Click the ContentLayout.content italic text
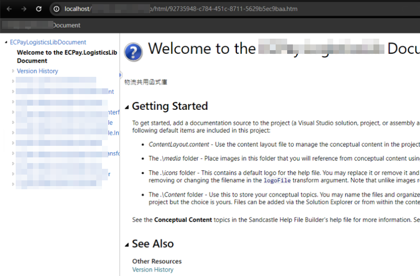This screenshot has width=420, height=276. pos(179,144)
